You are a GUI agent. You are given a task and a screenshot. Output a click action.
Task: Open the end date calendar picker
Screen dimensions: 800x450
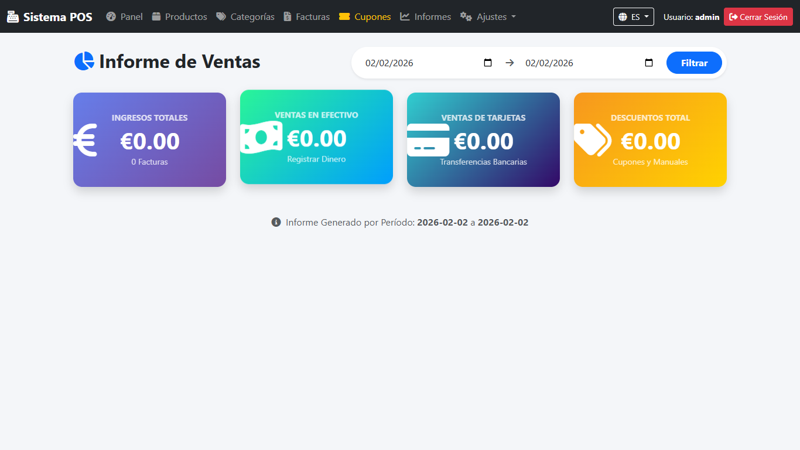pos(648,63)
